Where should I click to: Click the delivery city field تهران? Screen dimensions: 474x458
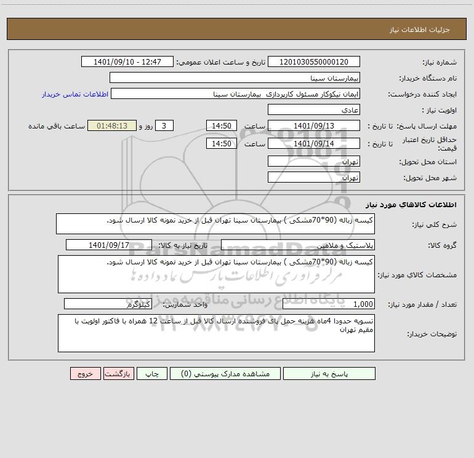coord(314,177)
